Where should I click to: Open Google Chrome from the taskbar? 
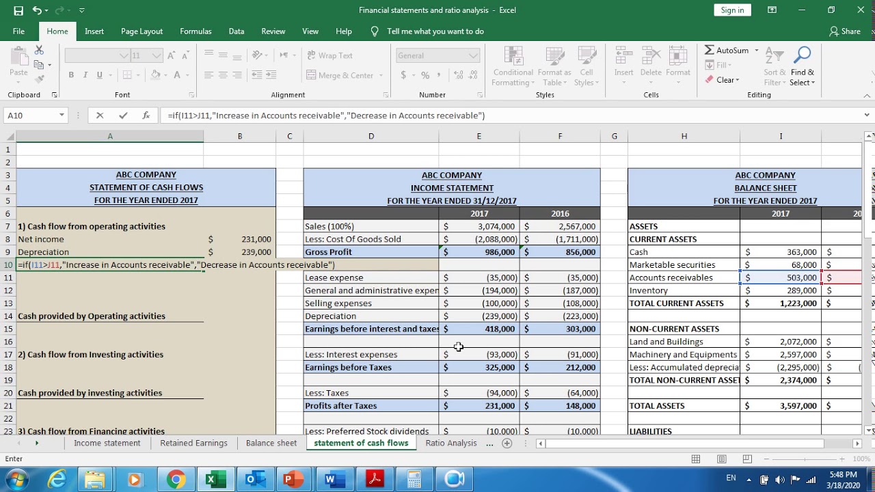[175, 480]
